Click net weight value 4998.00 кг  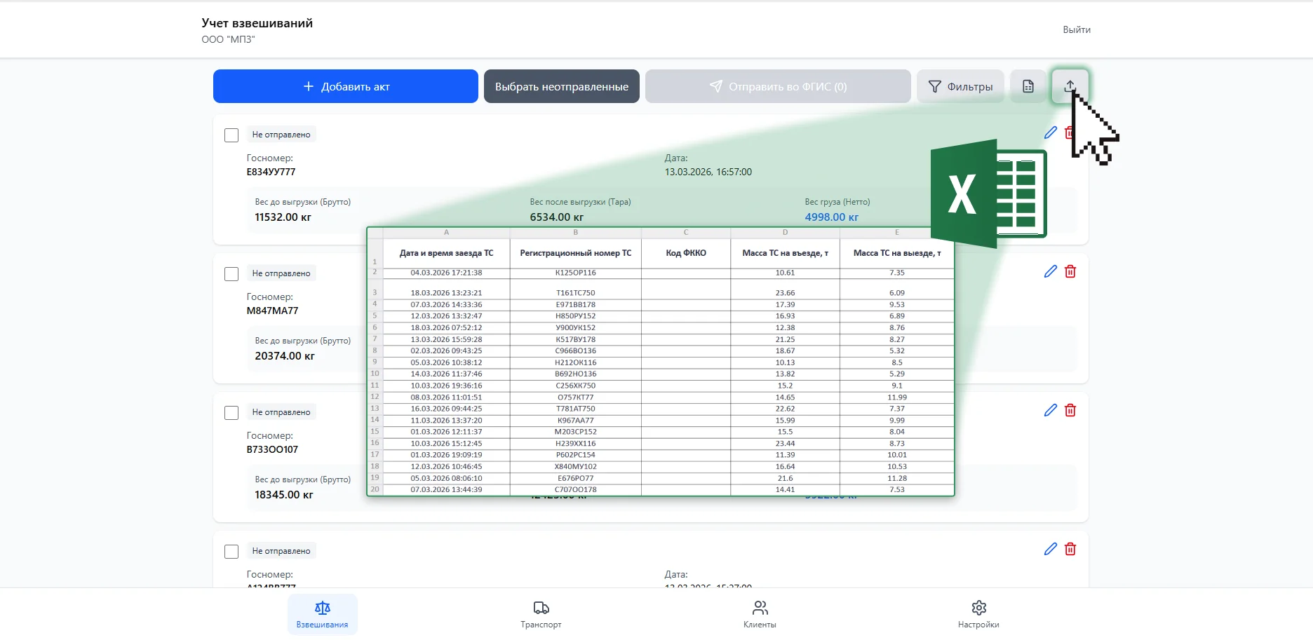[831, 217]
